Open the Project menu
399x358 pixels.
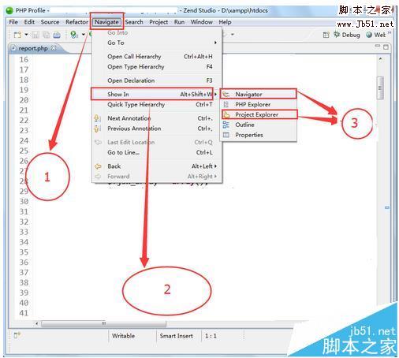point(158,22)
